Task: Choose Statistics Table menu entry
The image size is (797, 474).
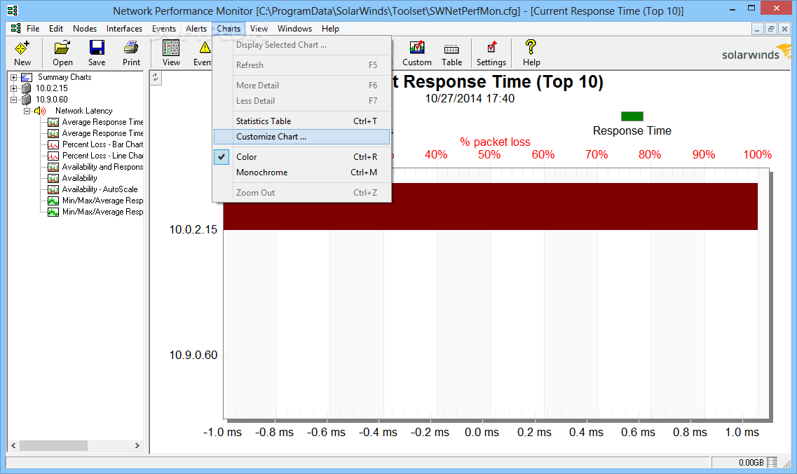Action: [x=302, y=121]
